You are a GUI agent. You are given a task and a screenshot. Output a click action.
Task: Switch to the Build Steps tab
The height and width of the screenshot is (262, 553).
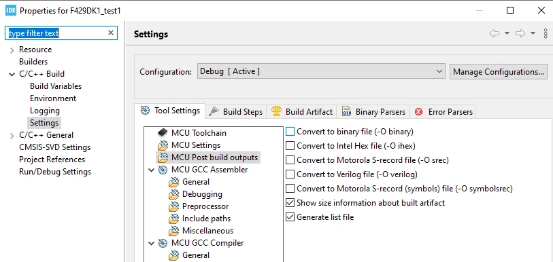[235, 111]
